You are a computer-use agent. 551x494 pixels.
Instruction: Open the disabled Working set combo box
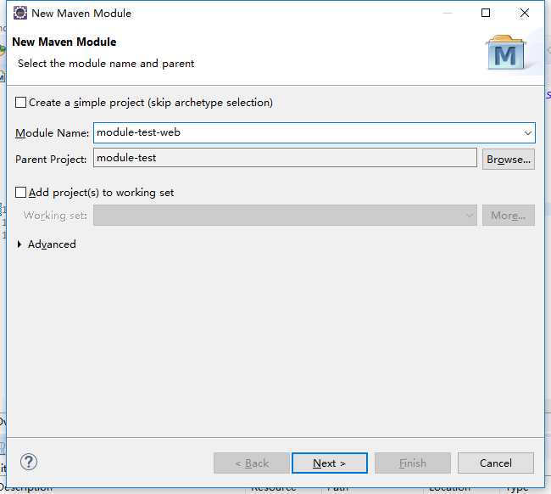(285, 215)
